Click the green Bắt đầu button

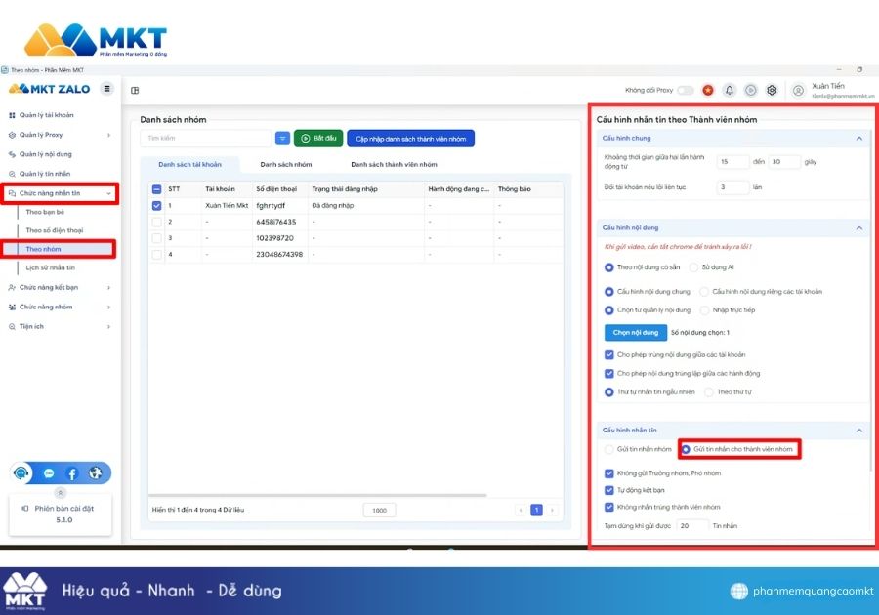coord(318,139)
